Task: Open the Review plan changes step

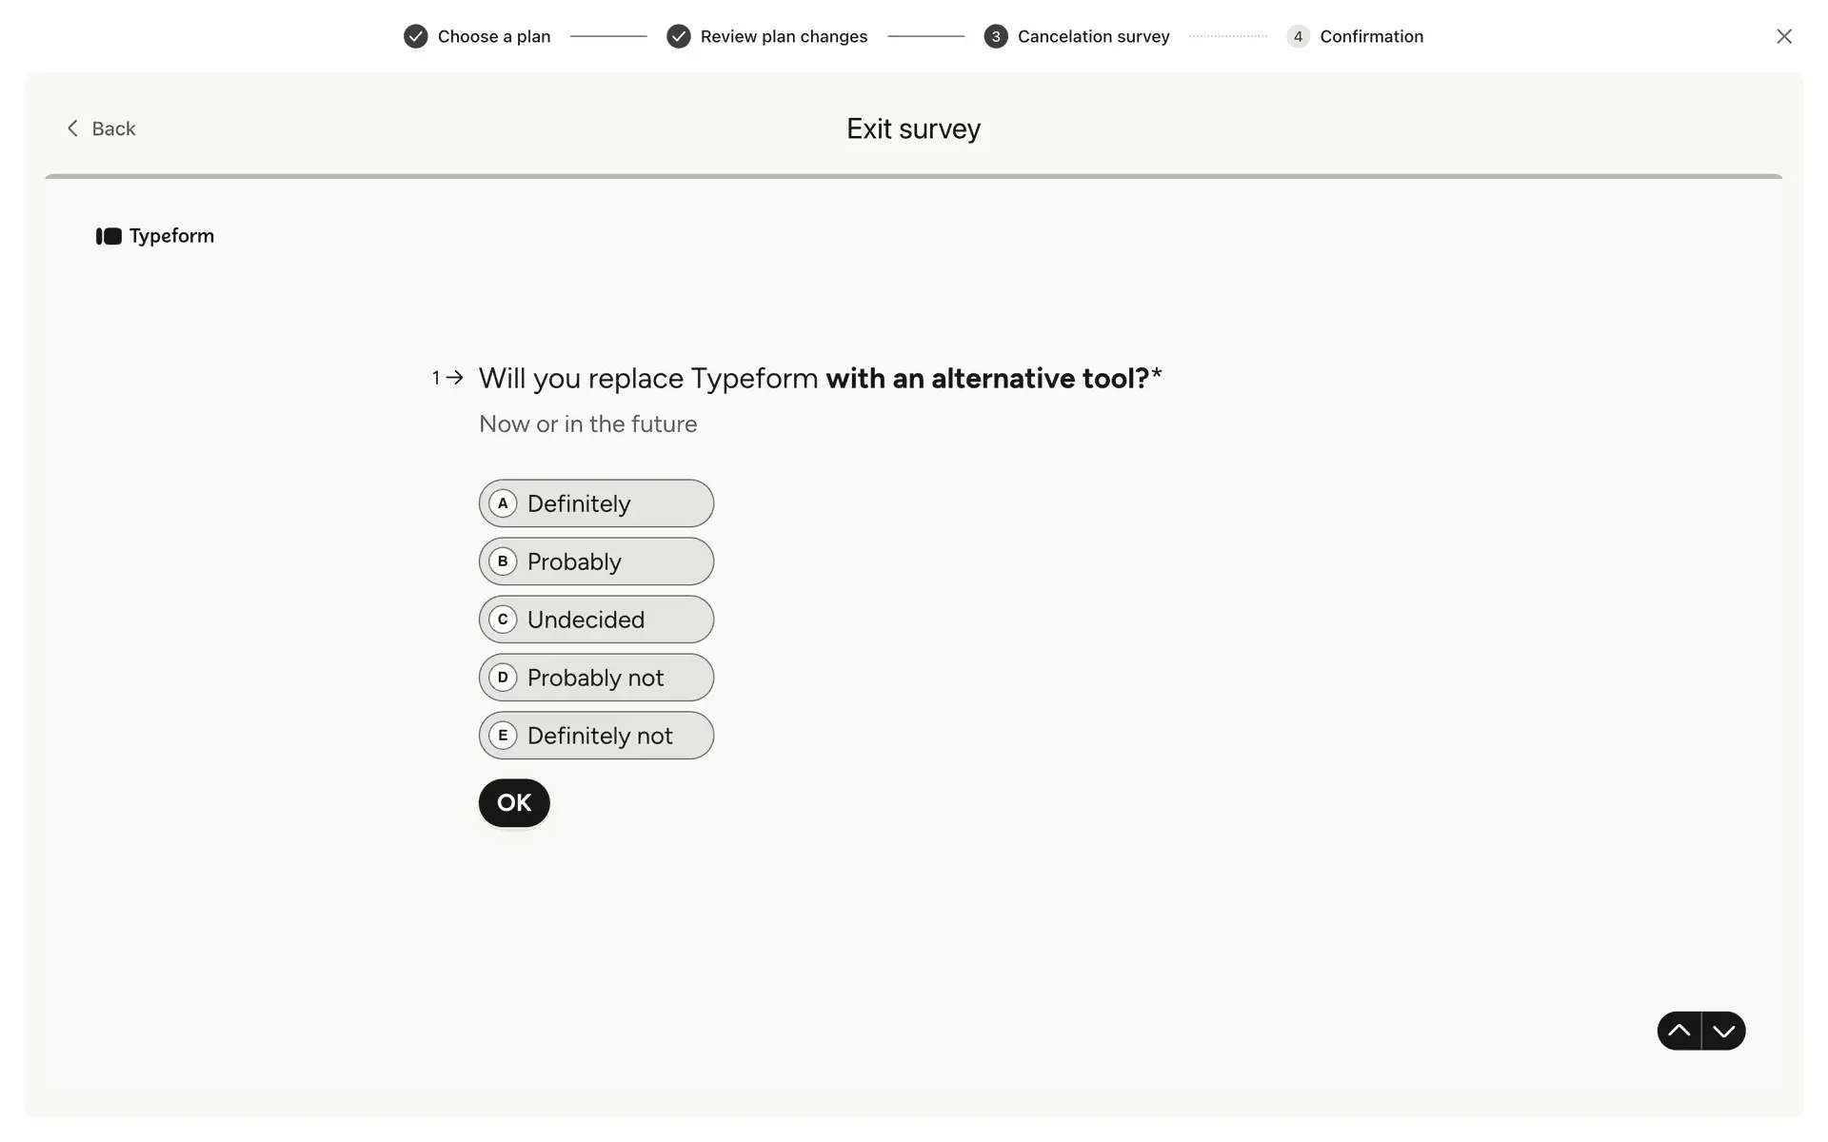Action: [x=784, y=36]
